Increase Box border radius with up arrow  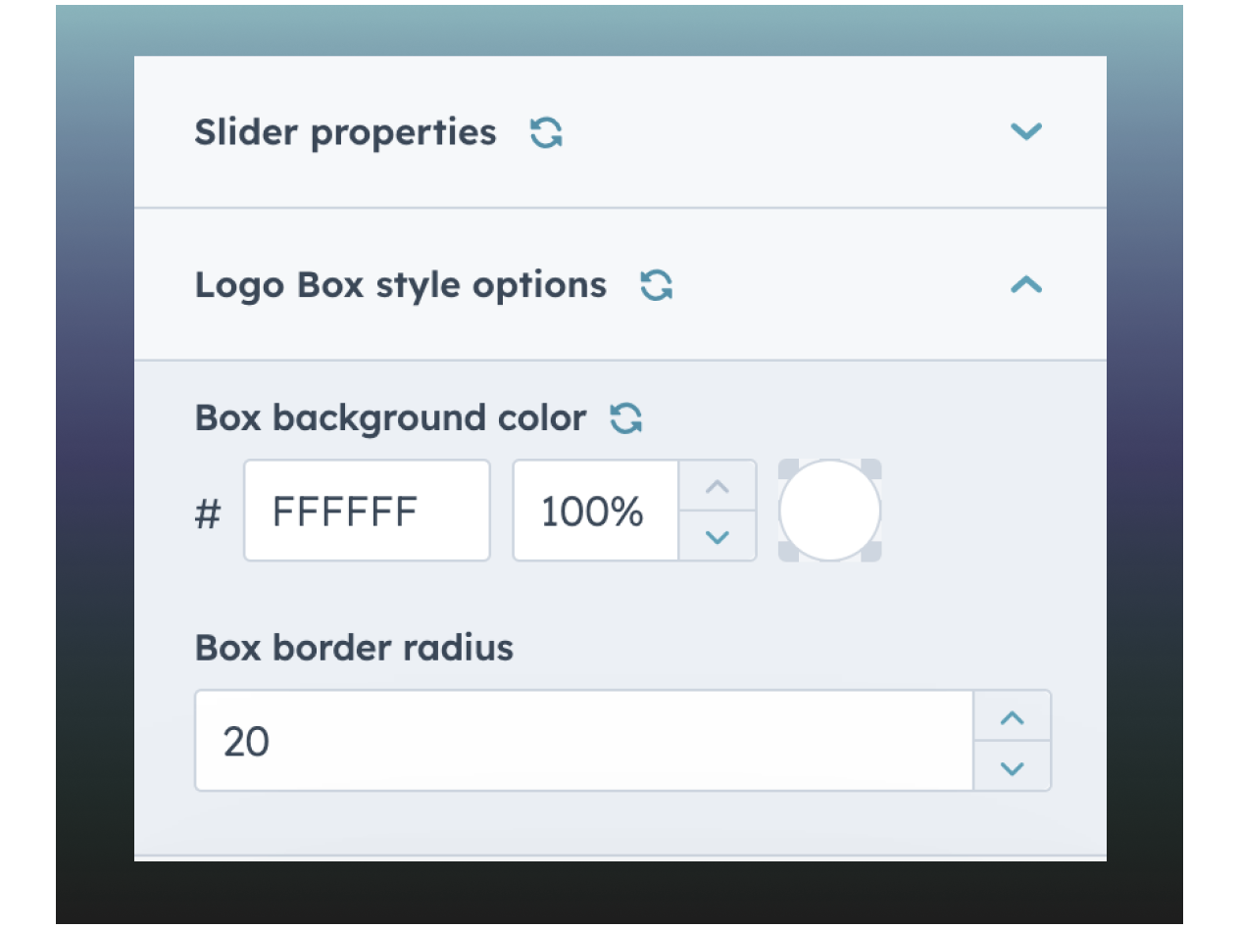(1012, 717)
